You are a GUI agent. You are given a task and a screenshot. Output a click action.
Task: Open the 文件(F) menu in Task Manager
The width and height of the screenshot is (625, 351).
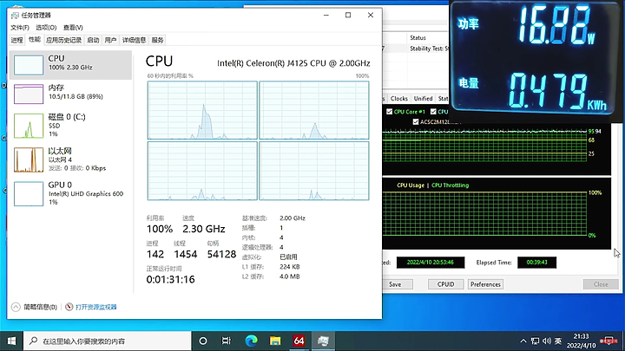(19, 28)
